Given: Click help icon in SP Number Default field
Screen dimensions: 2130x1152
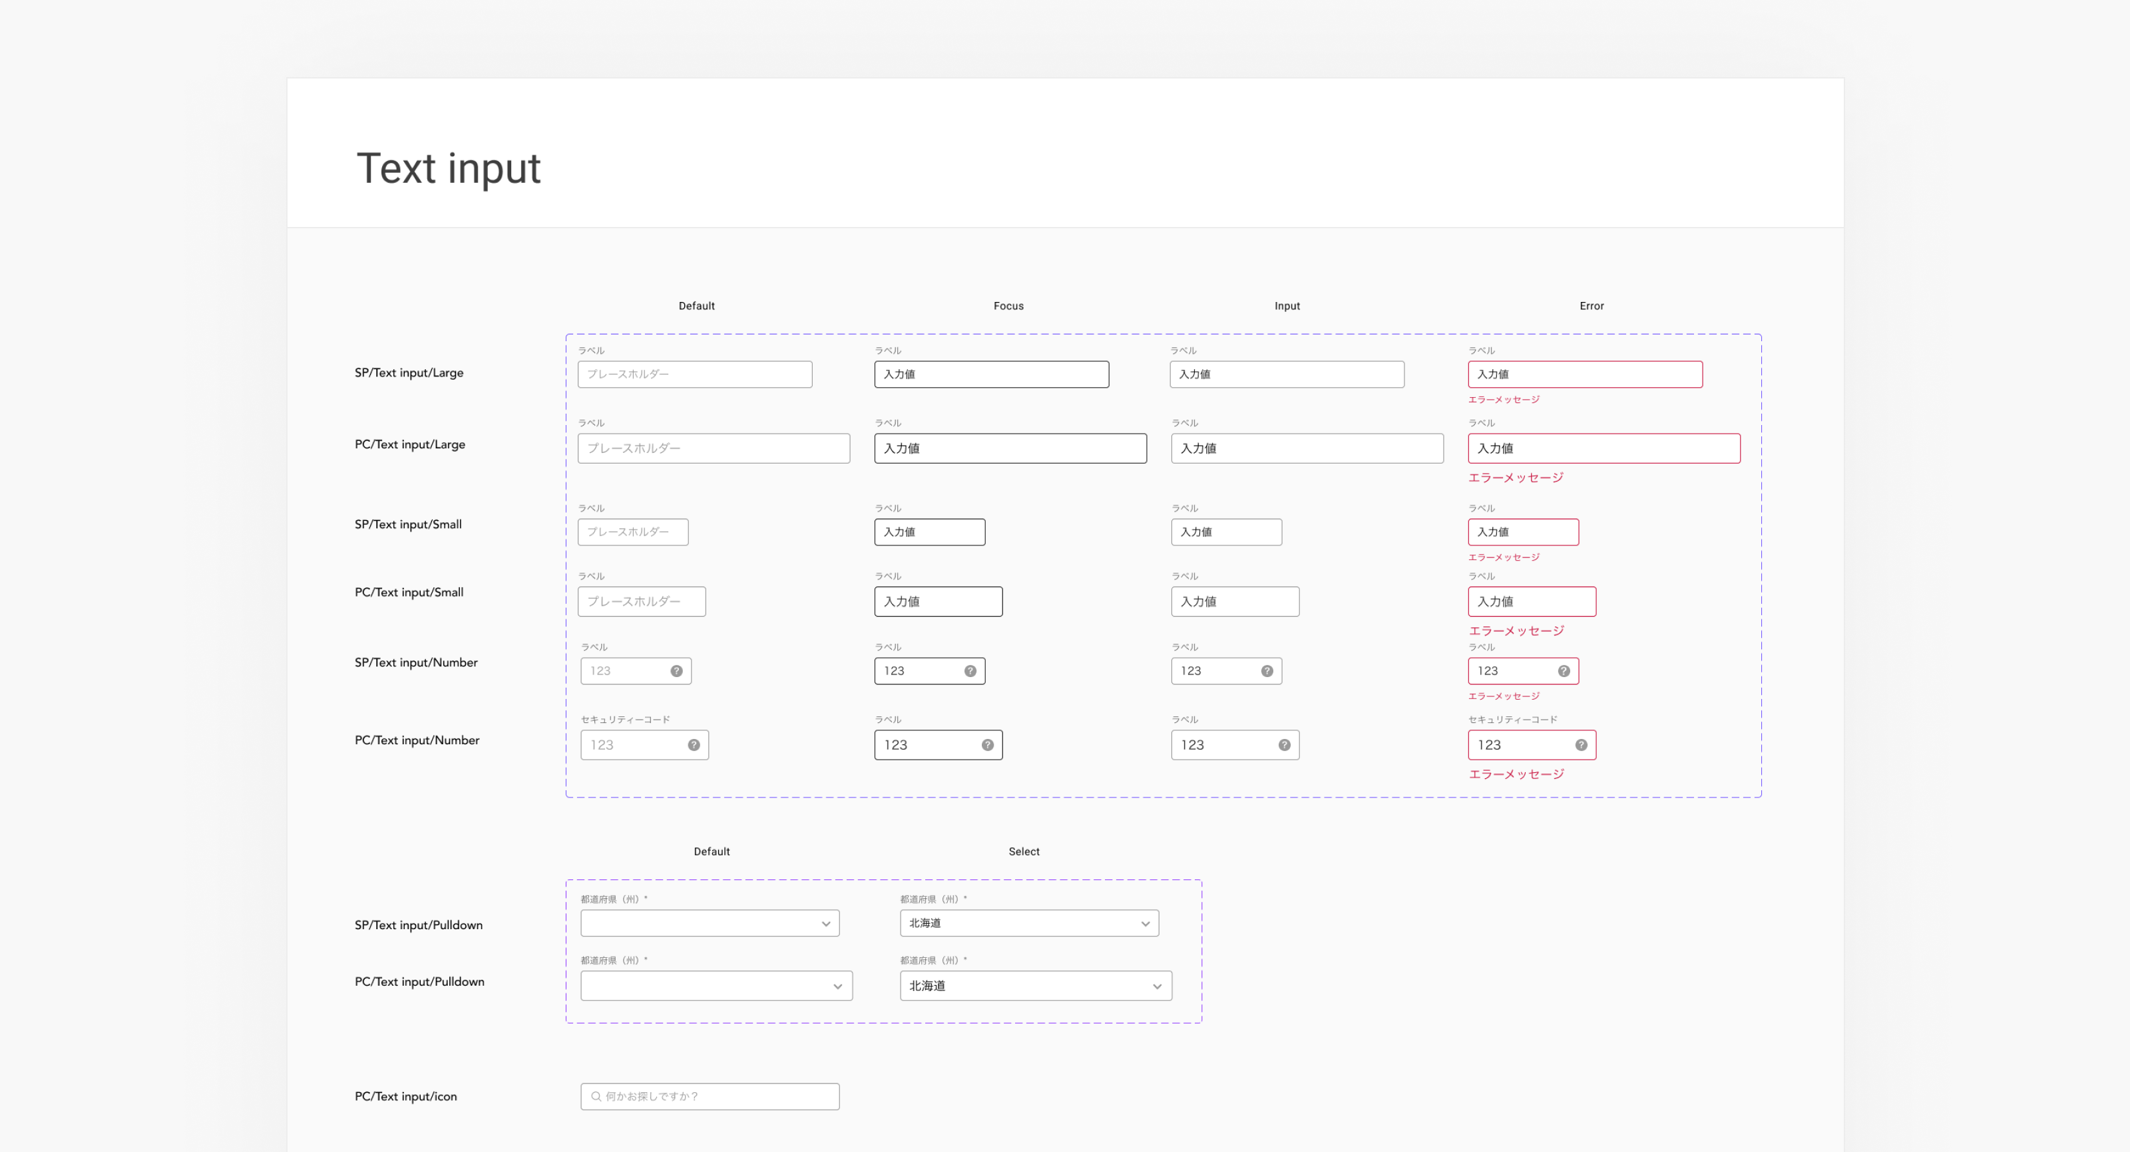Looking at the screenshot, I should 676,671.
